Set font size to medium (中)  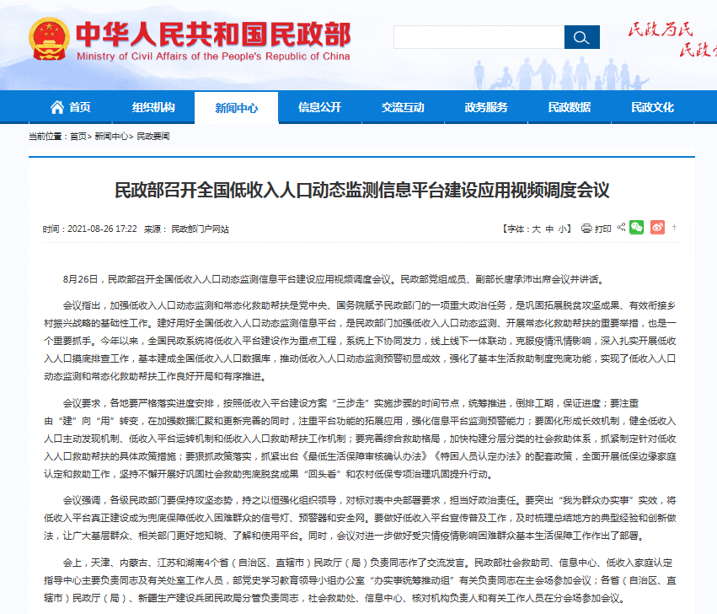(549, 229)
